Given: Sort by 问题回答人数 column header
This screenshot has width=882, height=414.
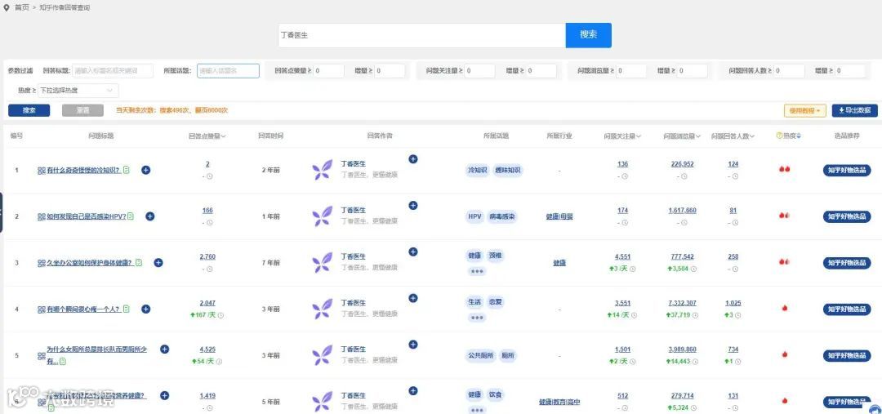Looking at the screenshot, I should click(x=733, y=136).
